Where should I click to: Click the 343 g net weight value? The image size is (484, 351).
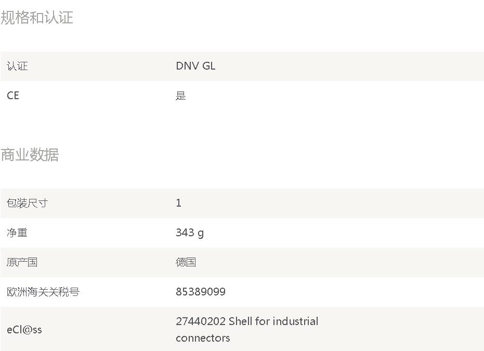190,233
